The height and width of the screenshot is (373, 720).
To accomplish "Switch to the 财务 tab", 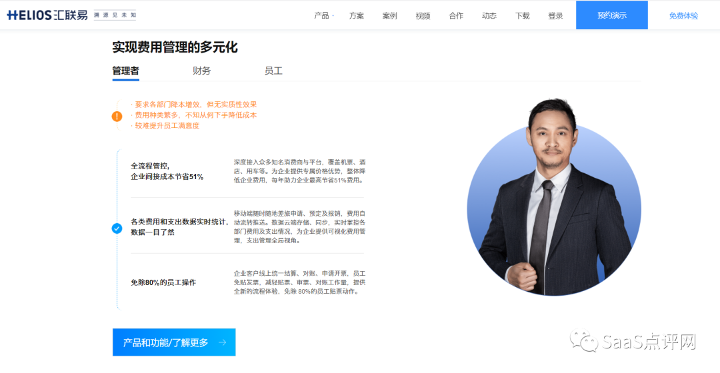I will (201, 71).
